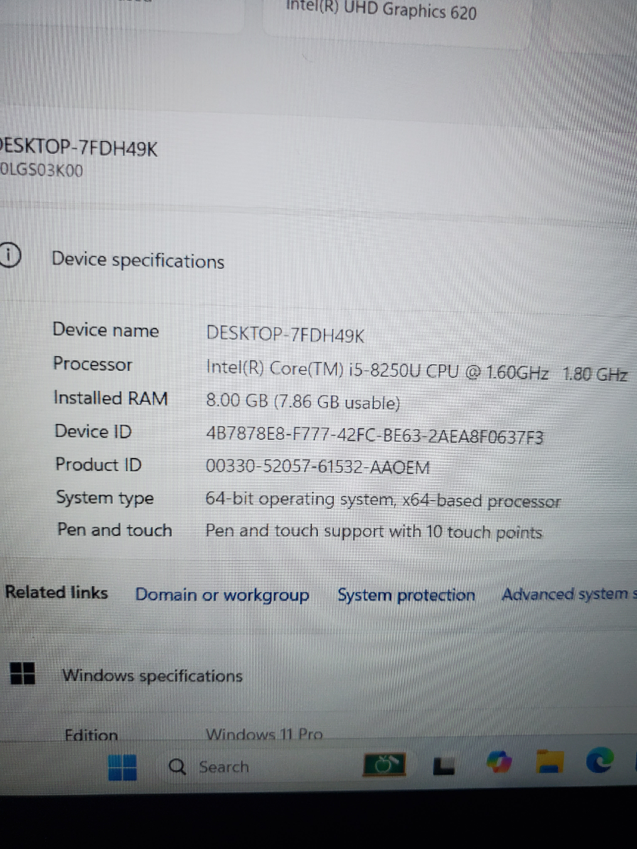
Task: Click the chalkboard apple search highlight icon
Action: 384,765
